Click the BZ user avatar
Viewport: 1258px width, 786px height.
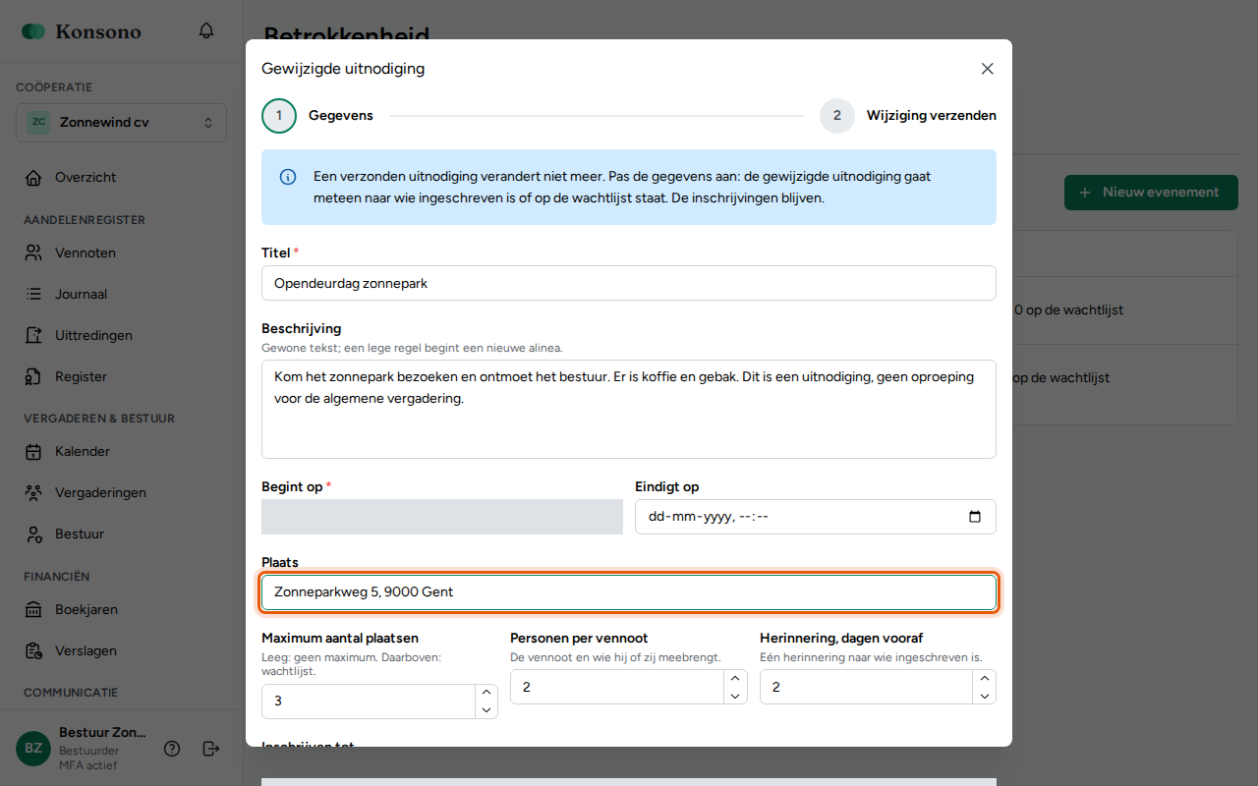[x=33, y=749]
